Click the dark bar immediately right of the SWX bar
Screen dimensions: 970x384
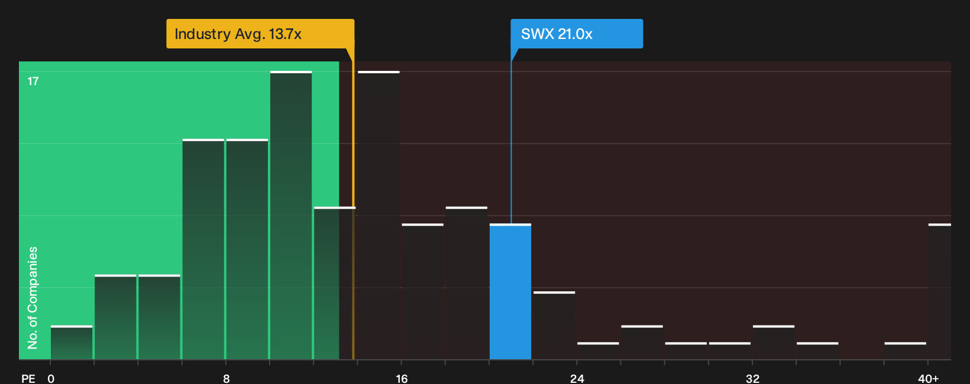point(554,326)
